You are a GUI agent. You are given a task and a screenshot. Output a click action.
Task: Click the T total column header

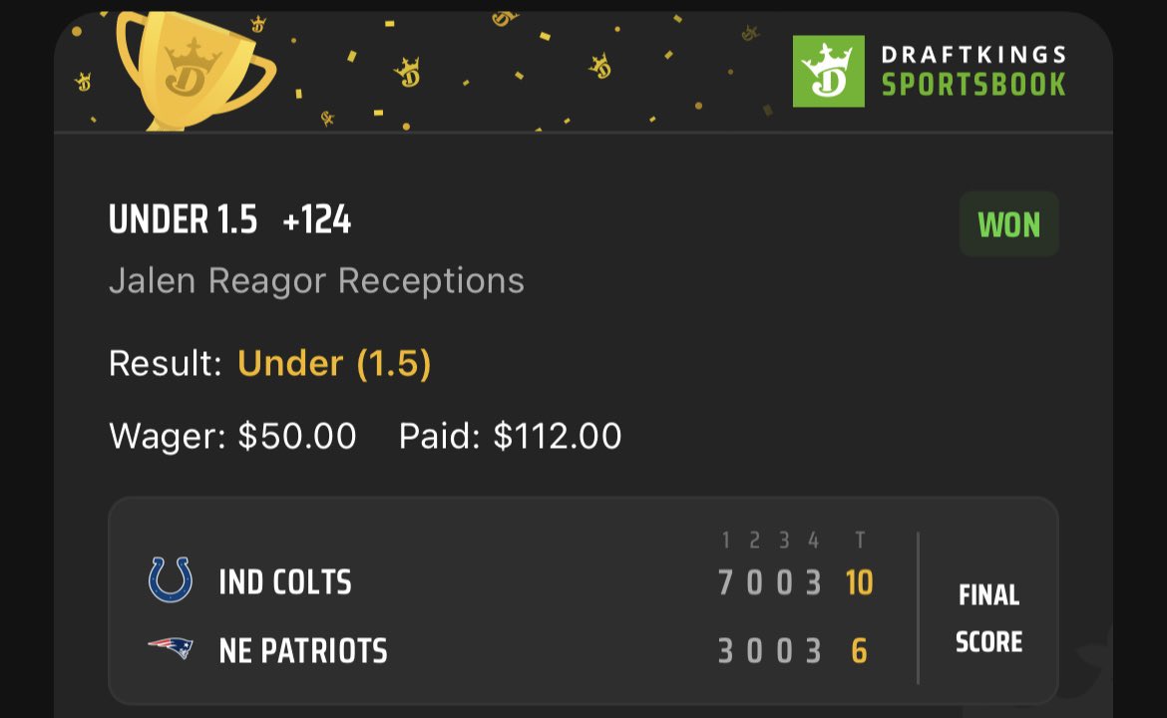860,540
